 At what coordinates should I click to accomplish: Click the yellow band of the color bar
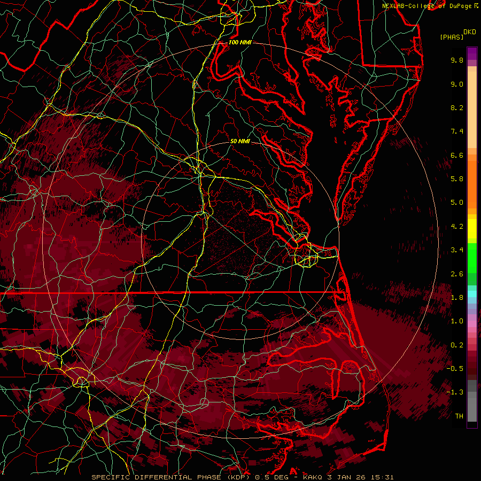click(x=472, y=229)
